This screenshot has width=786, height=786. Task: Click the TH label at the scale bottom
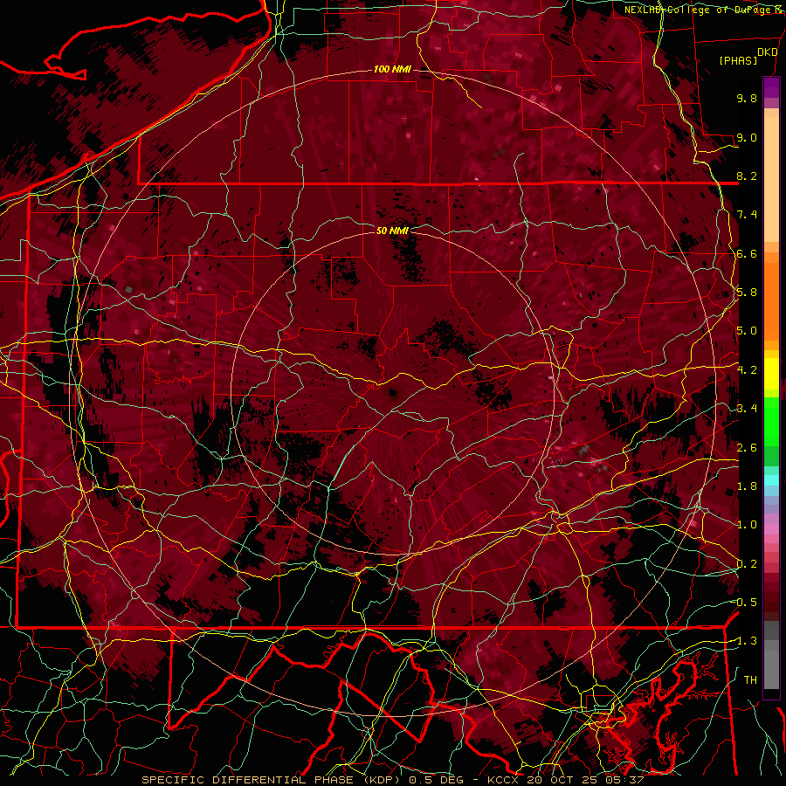click(x=750, y=680)
